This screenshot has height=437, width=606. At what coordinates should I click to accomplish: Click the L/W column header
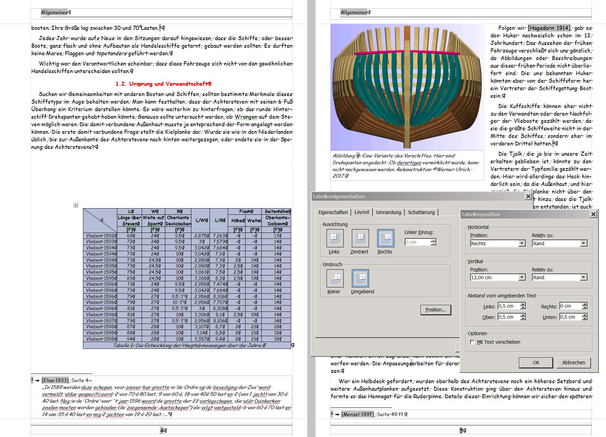coord(200,220)
